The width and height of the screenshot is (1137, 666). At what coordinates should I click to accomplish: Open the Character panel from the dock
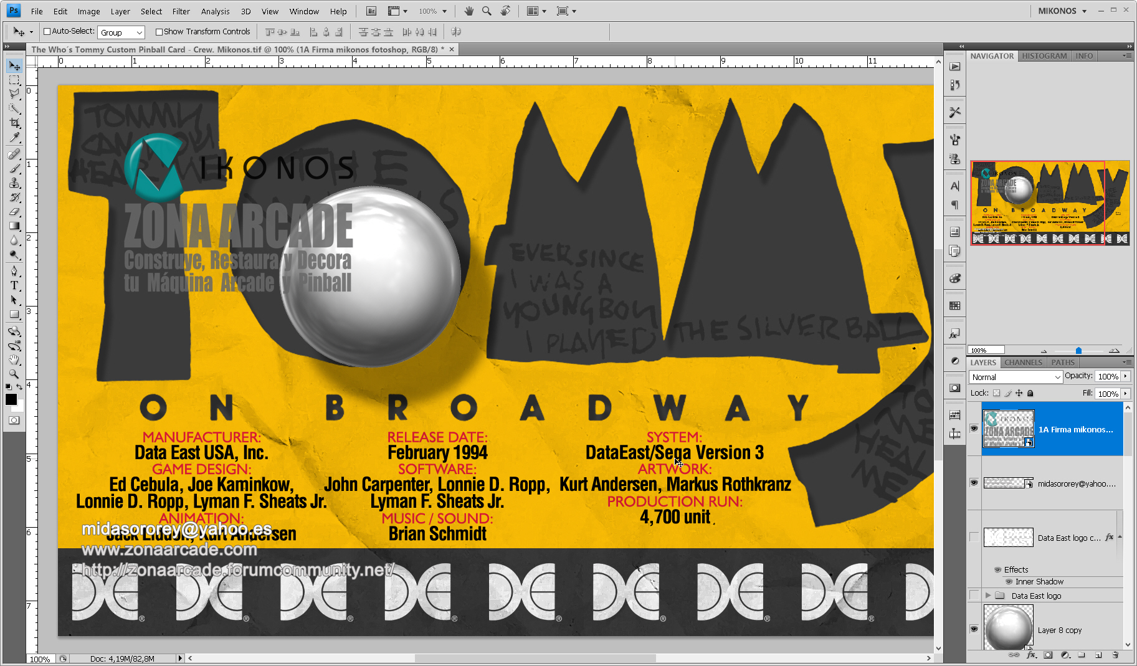[954, 186]
